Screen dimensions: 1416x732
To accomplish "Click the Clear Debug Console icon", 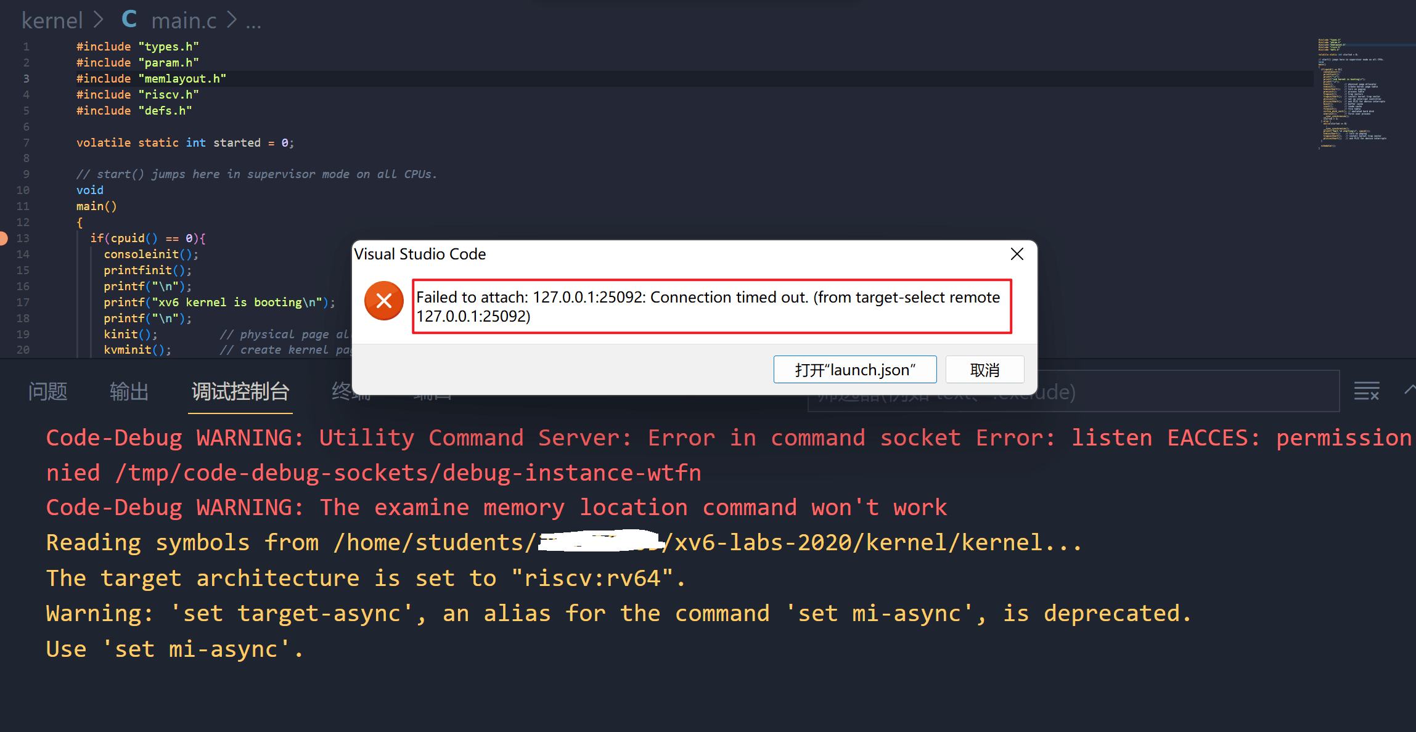I will coord(1367,390).
